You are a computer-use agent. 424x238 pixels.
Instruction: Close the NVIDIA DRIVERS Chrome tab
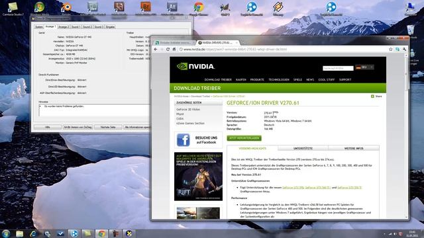(x=237, y=42)
